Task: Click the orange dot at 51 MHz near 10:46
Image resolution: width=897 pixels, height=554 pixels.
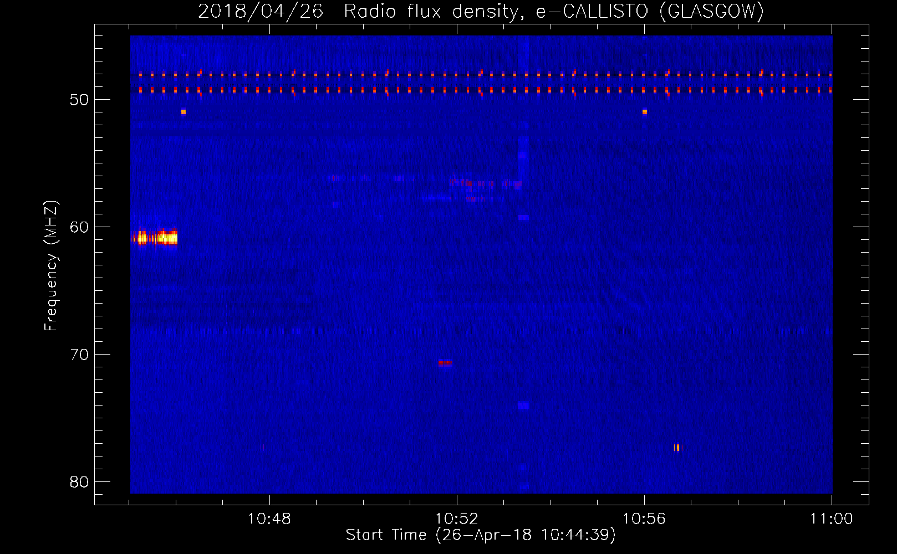Action: (x=184, y=112)
